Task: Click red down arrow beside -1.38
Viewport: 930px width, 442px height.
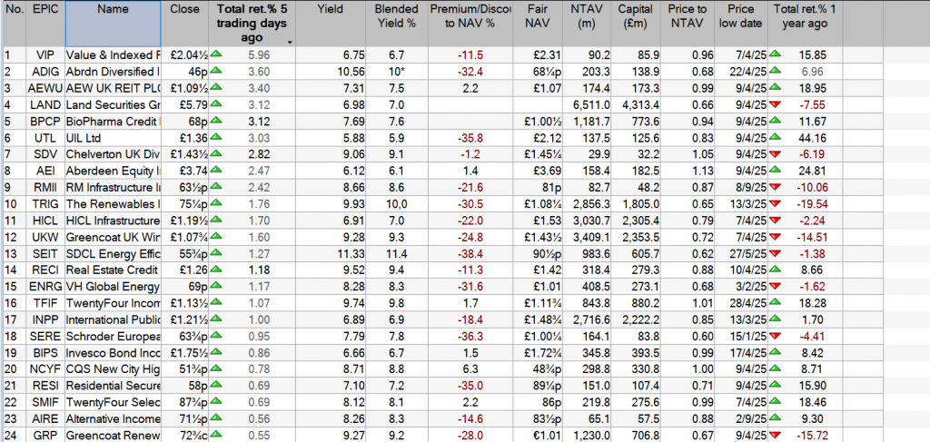Action: pyautogui.click(x=776, y=253)
